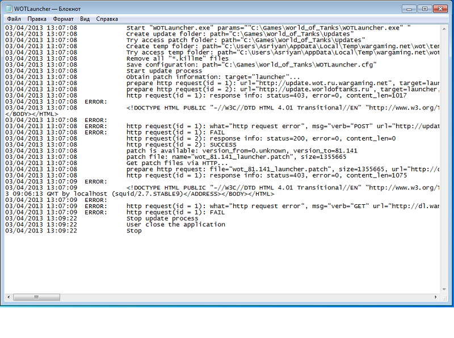The width and height of the screenshot is (454, 338).
Task: Click the vertical scrollbar up arrow
Action: point(445,28)
